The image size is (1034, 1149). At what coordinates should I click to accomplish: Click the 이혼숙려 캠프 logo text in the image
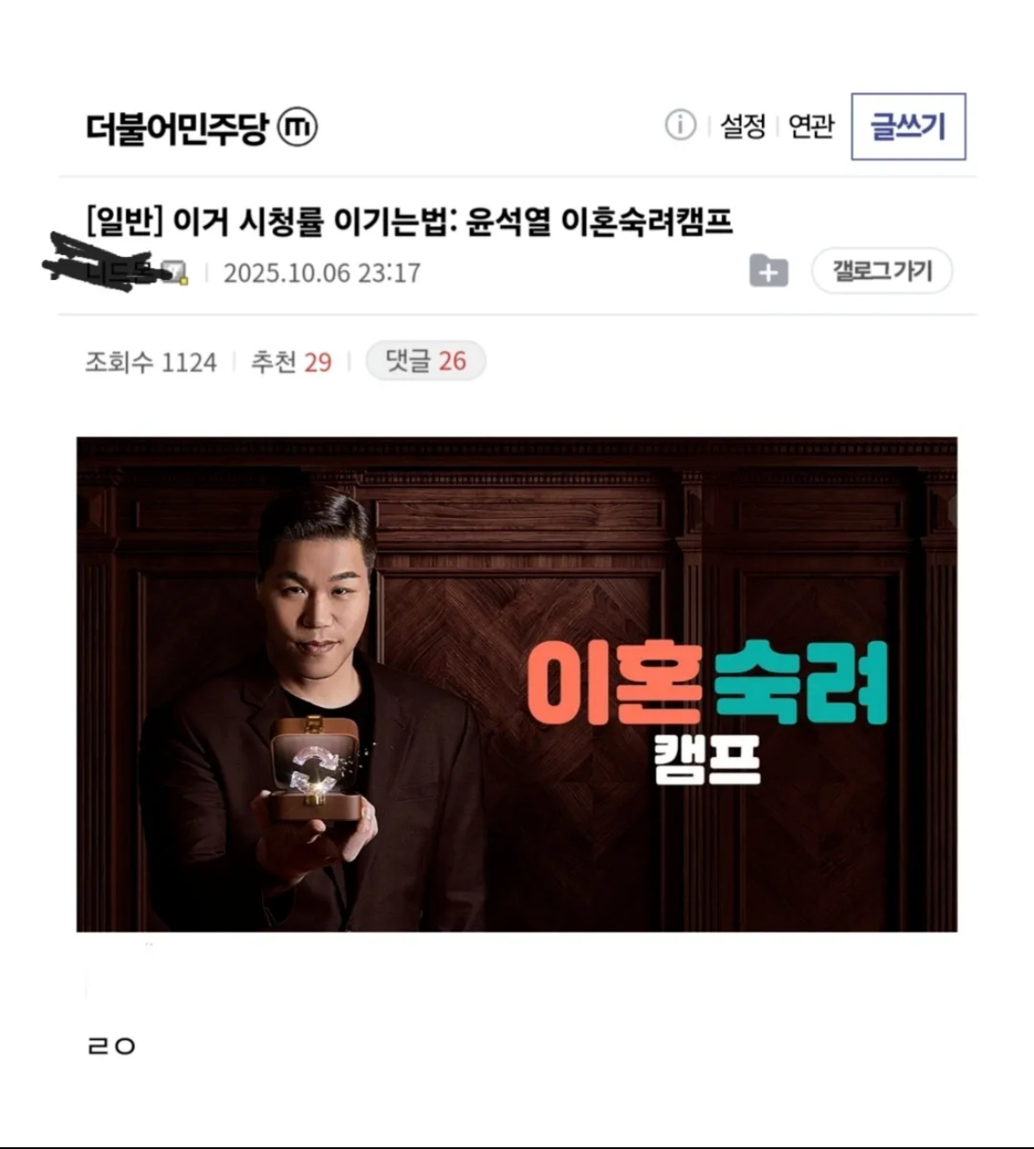[708, 709]
